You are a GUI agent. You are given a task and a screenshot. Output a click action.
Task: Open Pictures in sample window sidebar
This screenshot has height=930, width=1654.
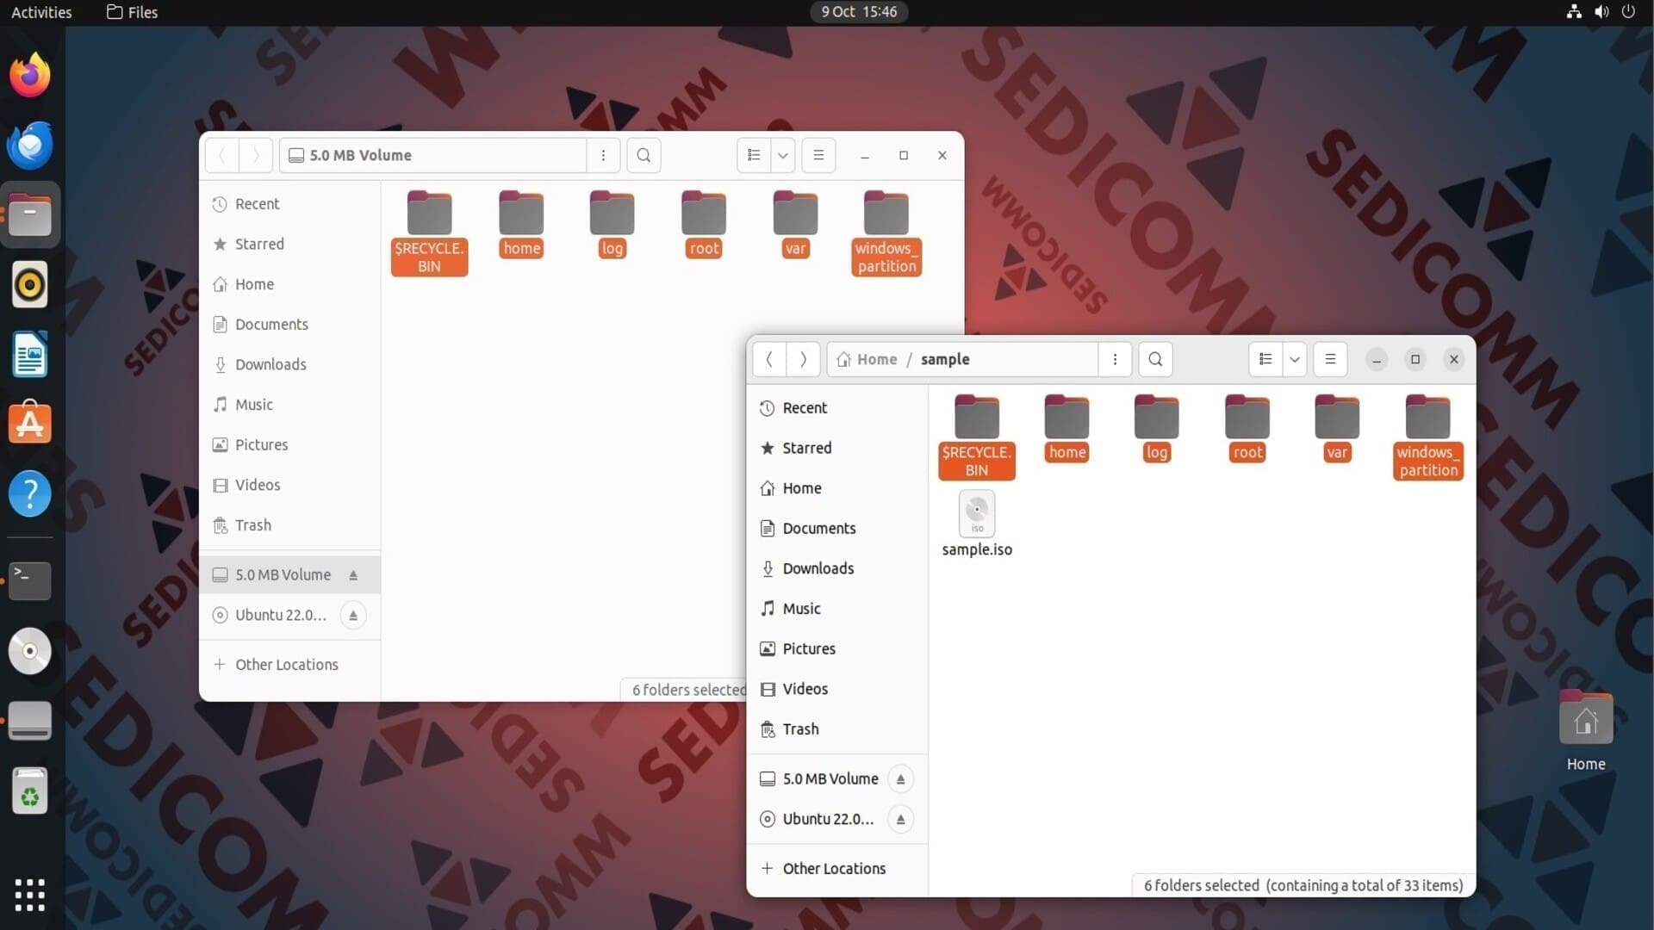click(837, 648)
